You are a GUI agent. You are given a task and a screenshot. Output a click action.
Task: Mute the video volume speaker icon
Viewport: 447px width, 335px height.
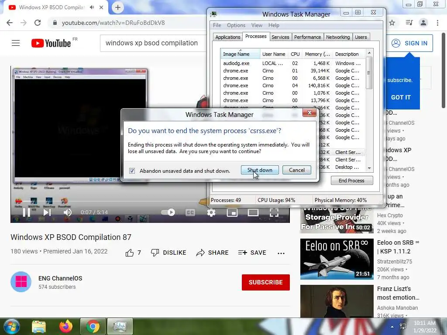point(68,212)
